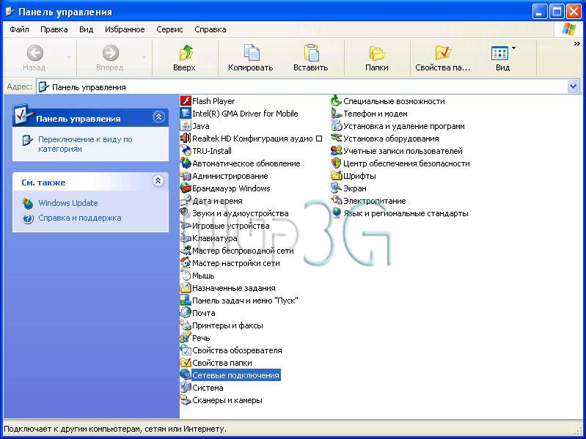Image resolution: width=586 pixels, height=439 pixels.
Task: Open Принтеры и факсы
Action: coord(221,325)
